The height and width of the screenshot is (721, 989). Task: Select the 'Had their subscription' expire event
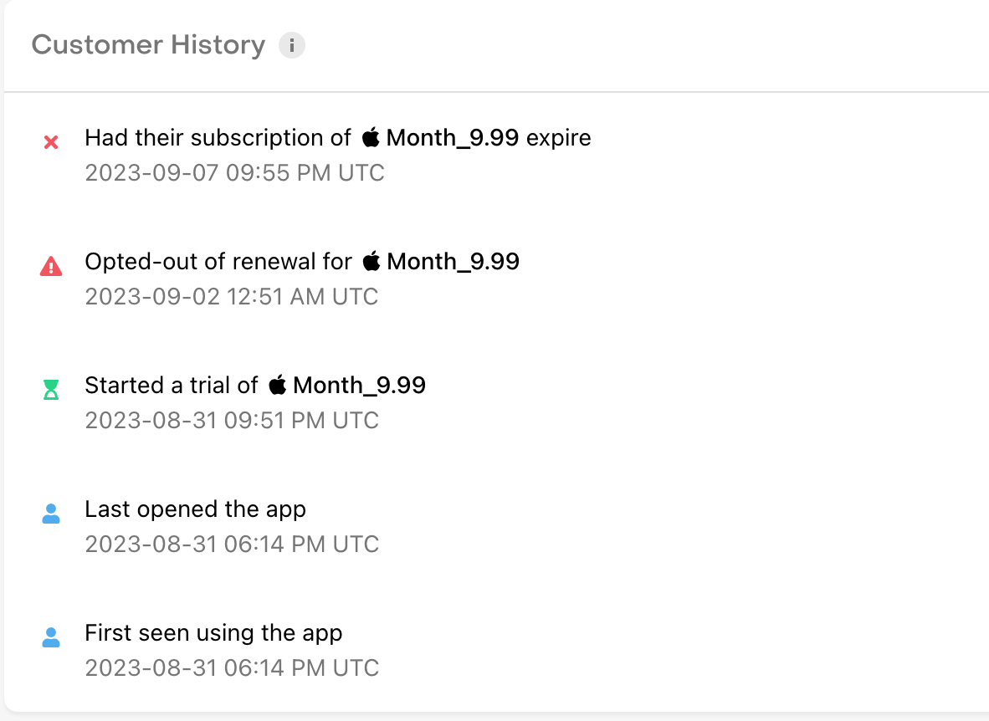[218, 138]
